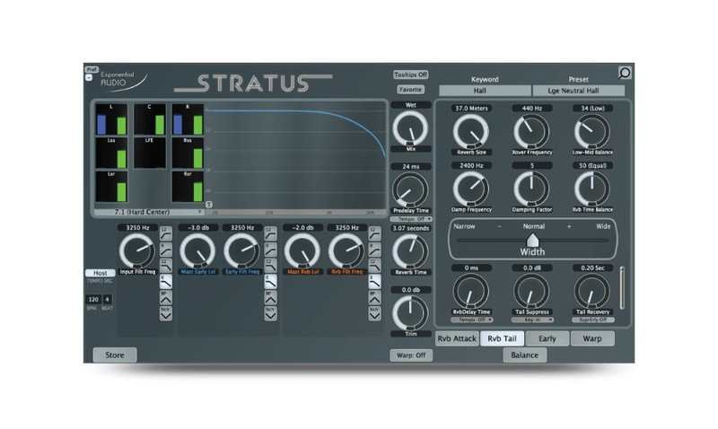Select 12 dB high-pass for the input filter
This screenshot has height=429, width=718.
point(166,233)
